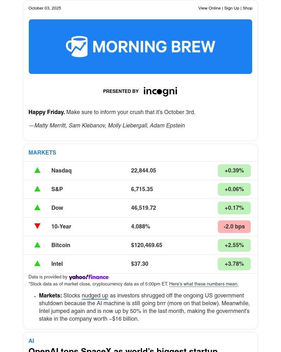Click the Incogni sponsor logo
The height and width of the screenshot is (352, 281).
pos(160,92)
